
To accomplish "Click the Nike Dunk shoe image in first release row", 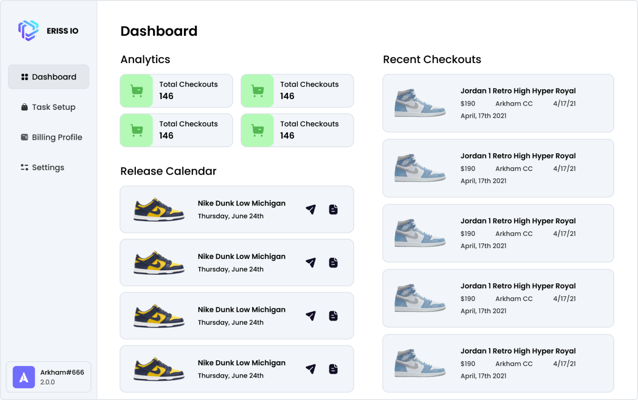I will pos(159,209).
